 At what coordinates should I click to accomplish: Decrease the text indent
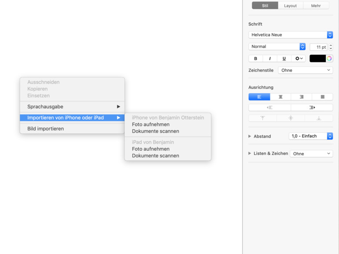pyautogui.click(x=269, y=107)
